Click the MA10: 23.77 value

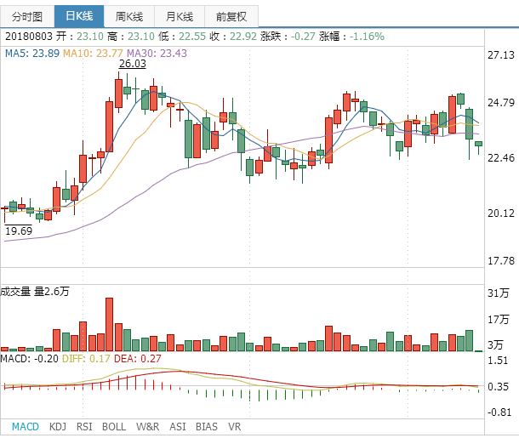pos(93,54)
